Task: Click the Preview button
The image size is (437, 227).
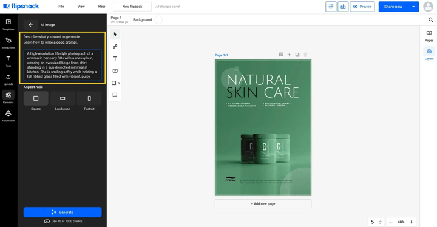Action: (362, 7)
